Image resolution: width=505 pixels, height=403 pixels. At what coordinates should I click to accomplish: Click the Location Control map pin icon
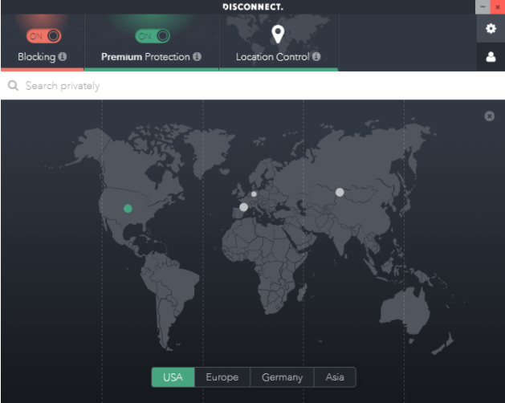pos(278,35)
